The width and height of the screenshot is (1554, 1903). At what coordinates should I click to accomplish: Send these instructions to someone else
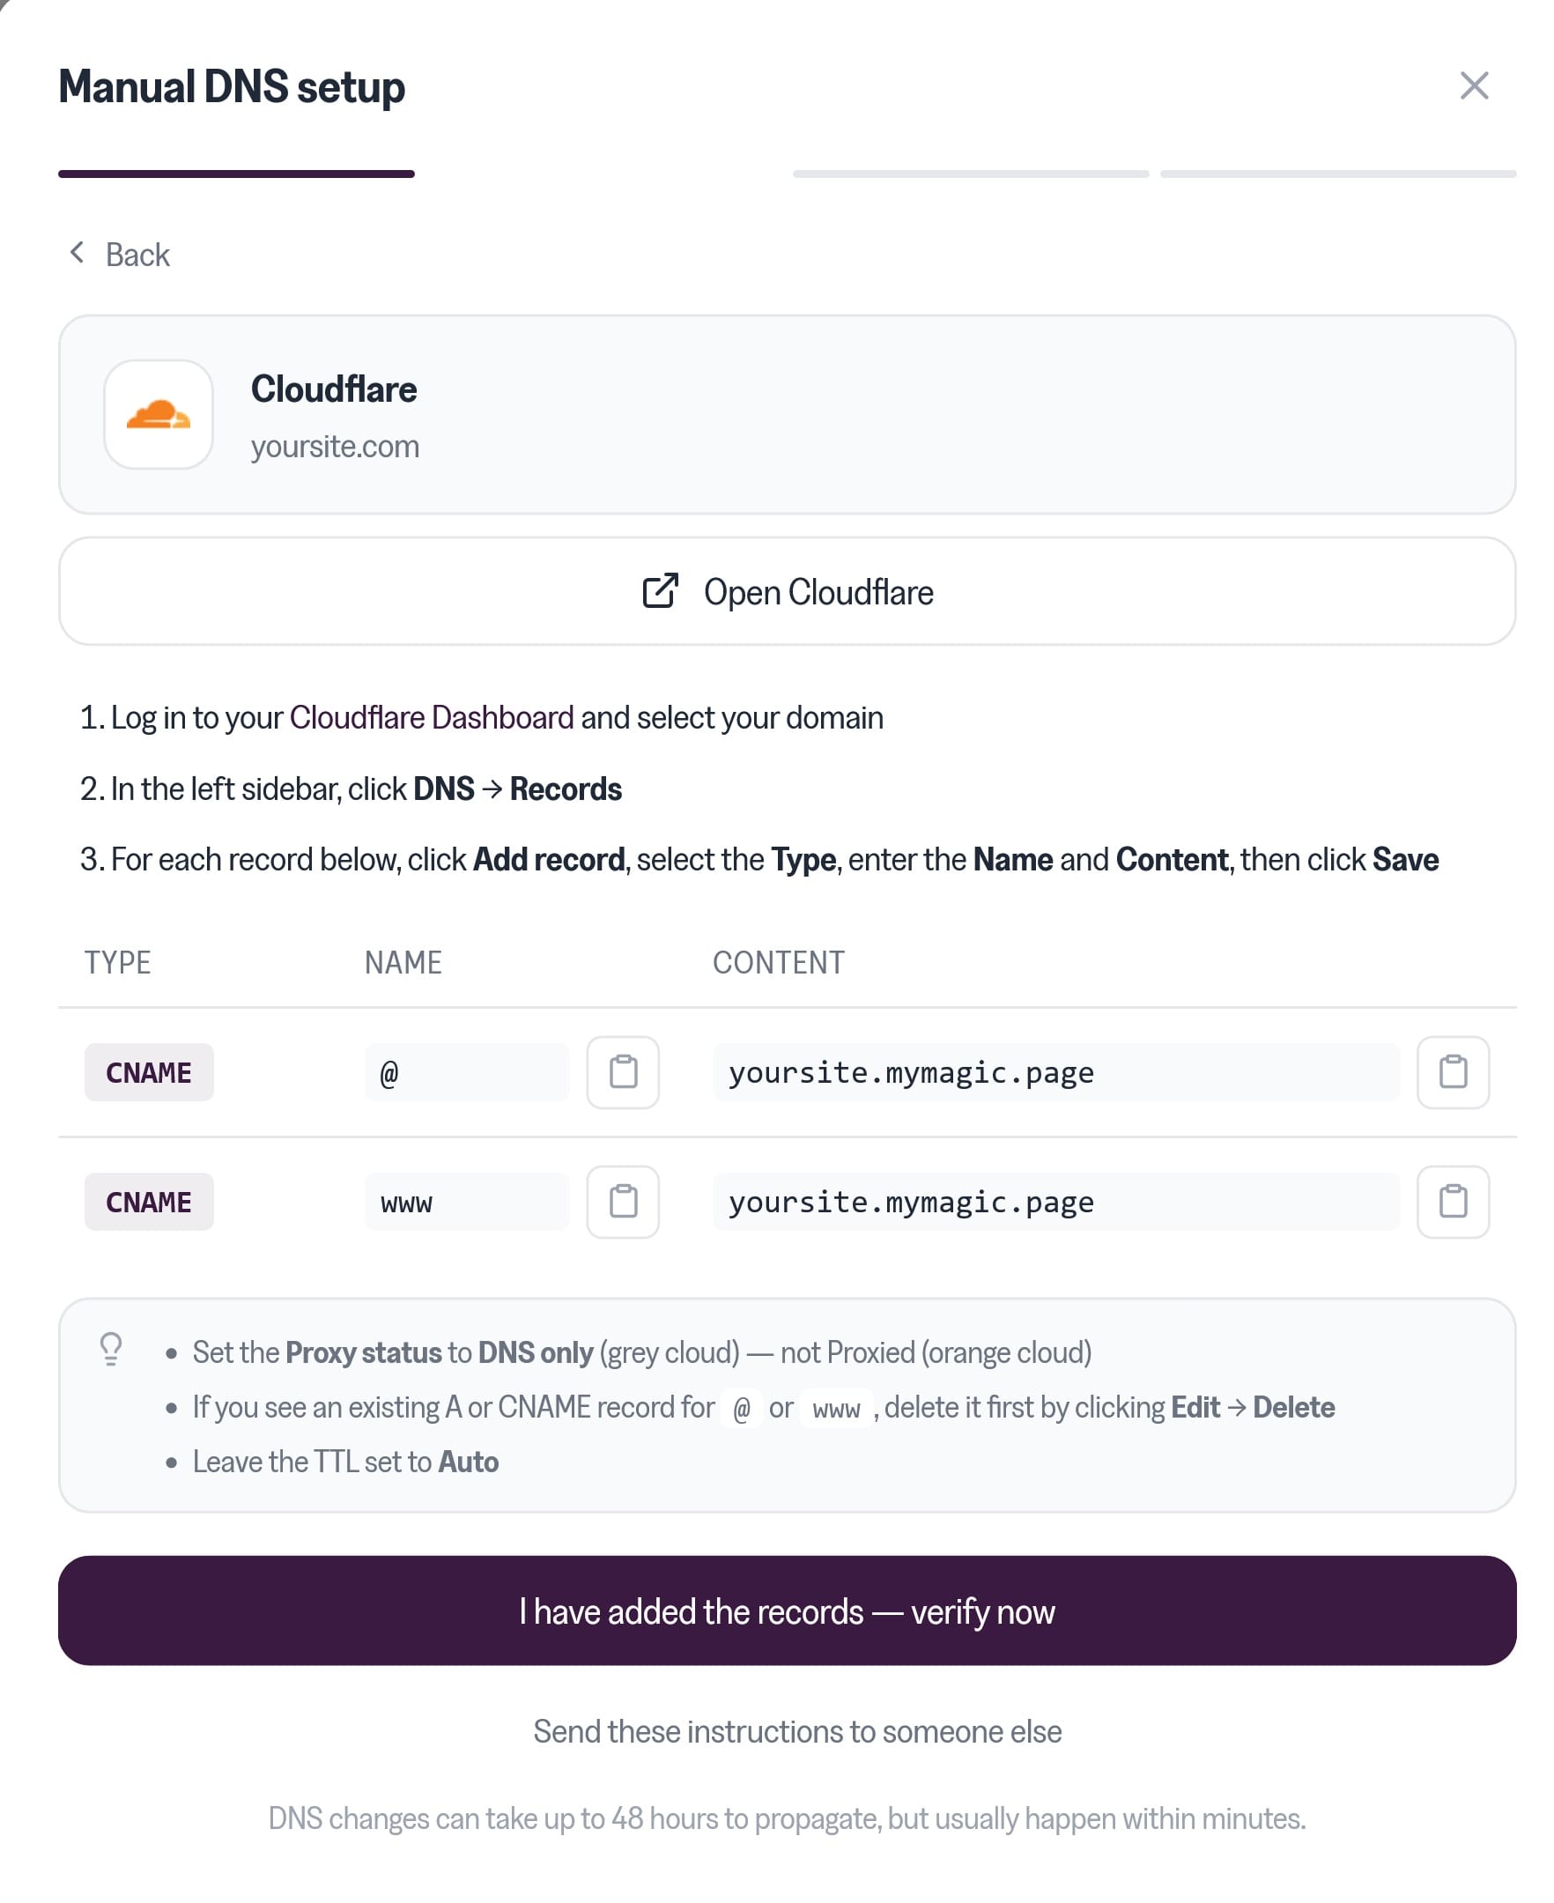(x=797, y=1731)
